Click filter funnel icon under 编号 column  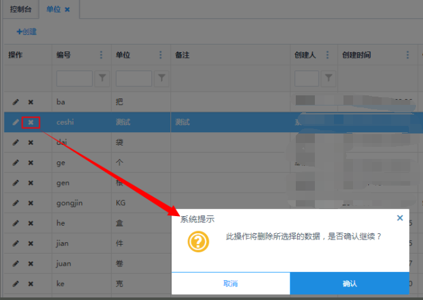pos(102,78)
